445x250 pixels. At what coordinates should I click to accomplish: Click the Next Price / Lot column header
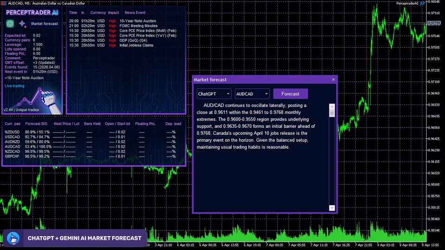(66, 124)
